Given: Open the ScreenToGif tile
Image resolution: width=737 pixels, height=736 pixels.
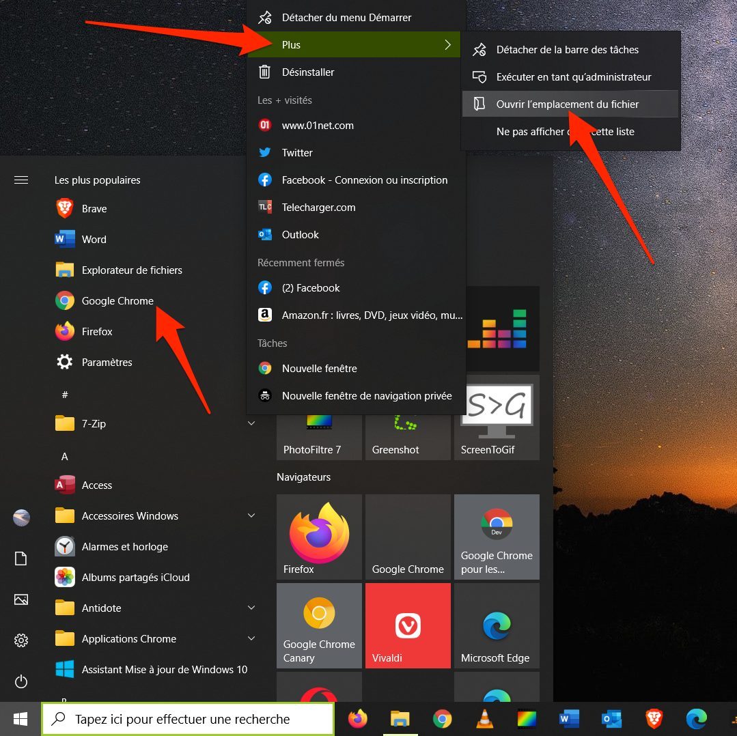Looking at the screenshot, I should pyautogui.click(x=497, y=418).
